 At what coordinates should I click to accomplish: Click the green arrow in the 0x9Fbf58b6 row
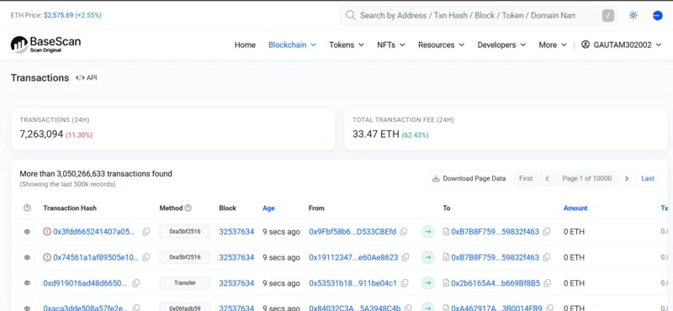pos(427,232)
